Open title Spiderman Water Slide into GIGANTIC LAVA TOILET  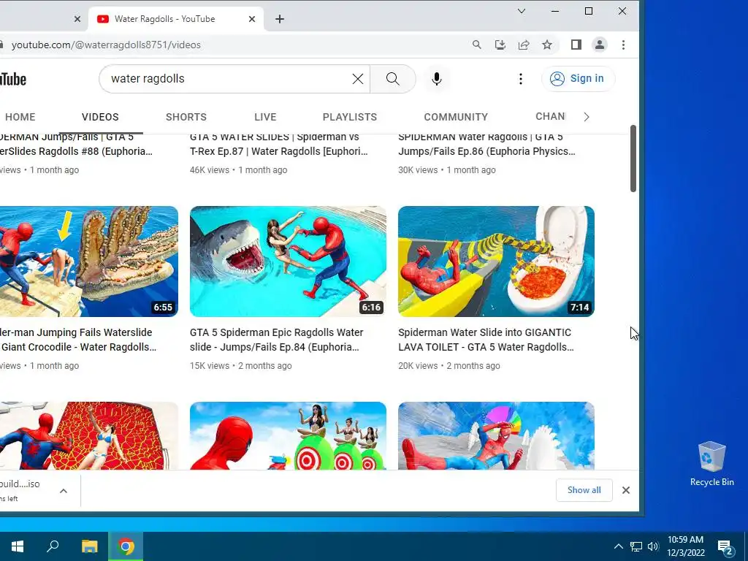click(486, 340)
